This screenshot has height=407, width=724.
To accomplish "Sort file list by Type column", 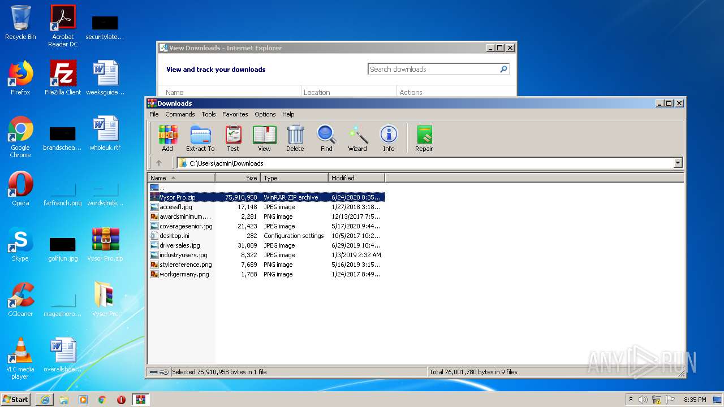I will tap(295, 177).
